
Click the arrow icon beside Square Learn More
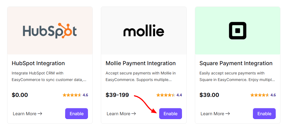[228, 114]
